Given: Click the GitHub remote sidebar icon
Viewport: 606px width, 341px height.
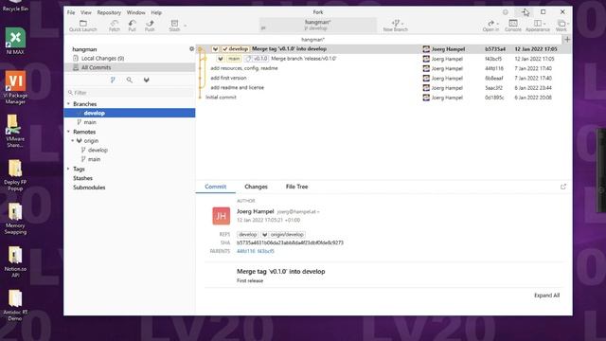Looking at the screenshot, I should tap(146, 80).
